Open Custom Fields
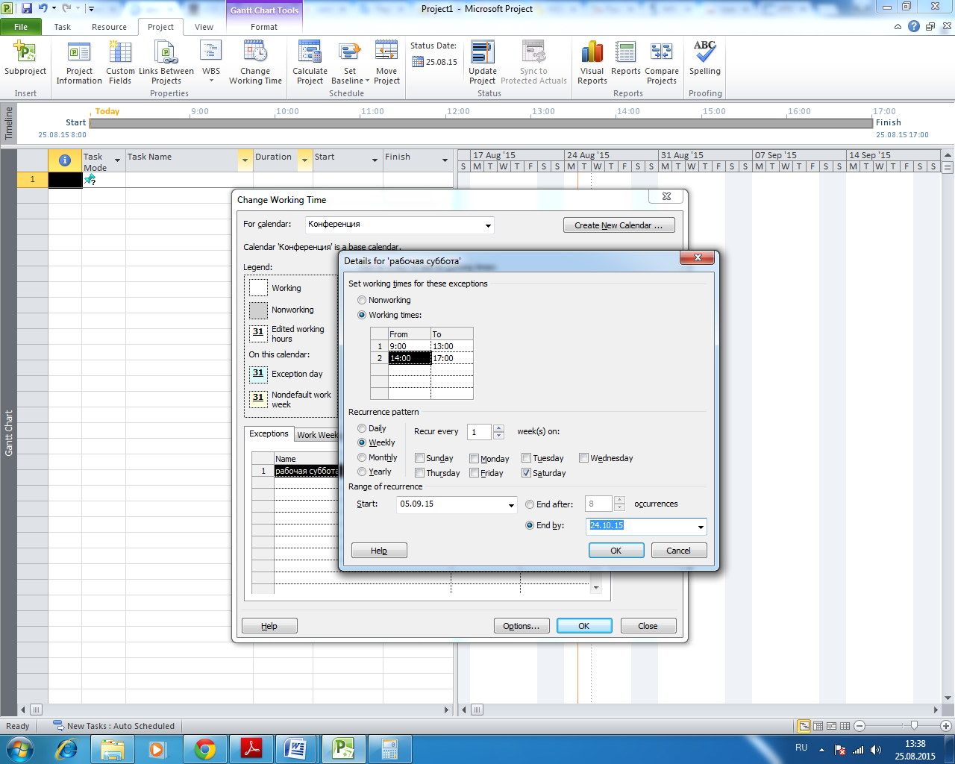The width and height of the screenshot is (955, 764). (120, 63)
